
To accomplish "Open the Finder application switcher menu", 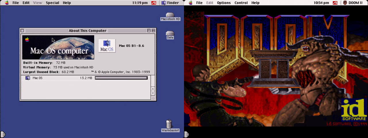I will point(170,3).
